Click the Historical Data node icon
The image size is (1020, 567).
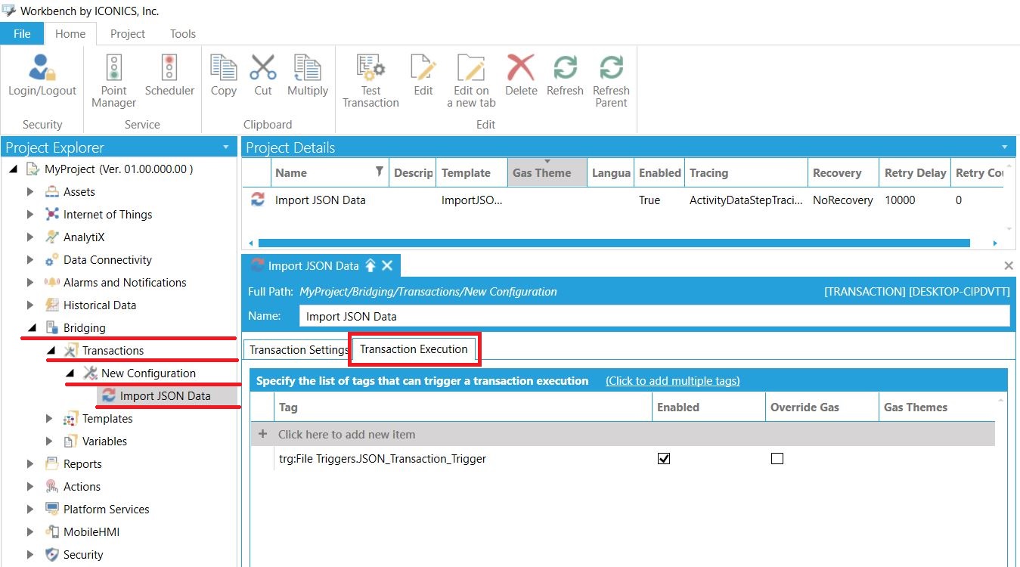pos(52,305)
